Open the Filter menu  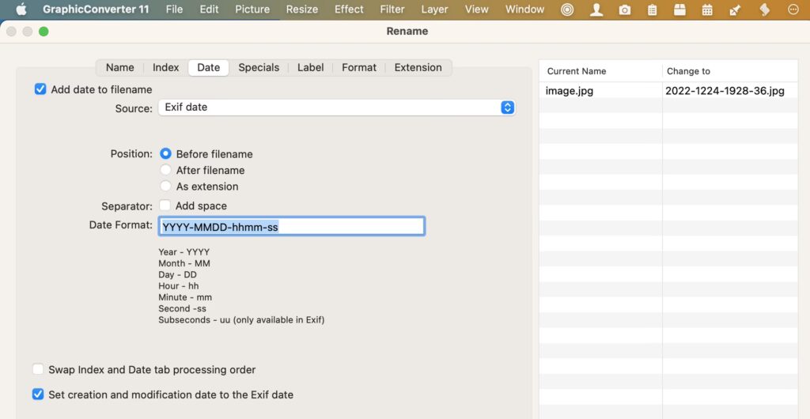click(x=392, y=9)
